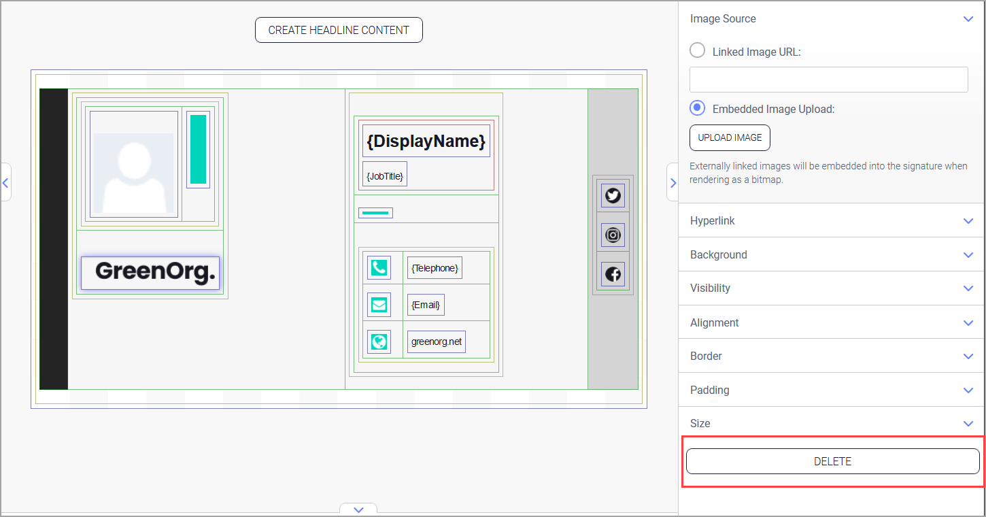
Task: Collapse left panel with arrow handle
Action: point(5,182)
